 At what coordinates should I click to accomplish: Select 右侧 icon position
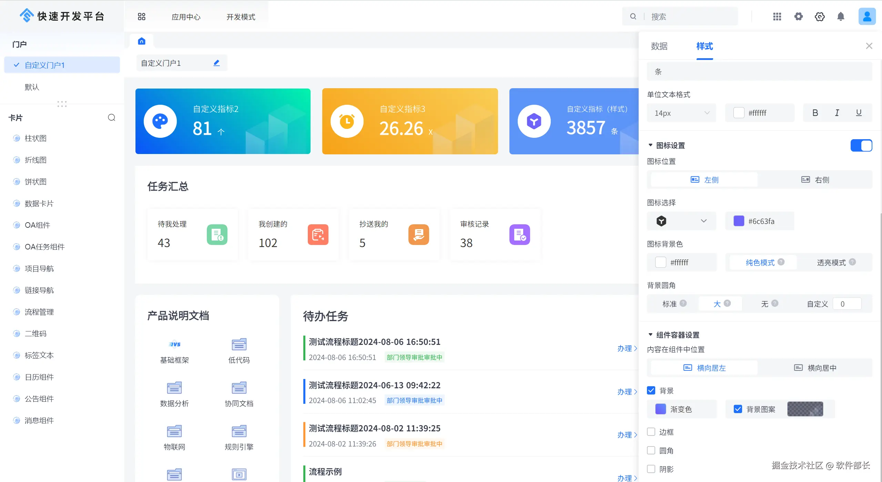815,180
